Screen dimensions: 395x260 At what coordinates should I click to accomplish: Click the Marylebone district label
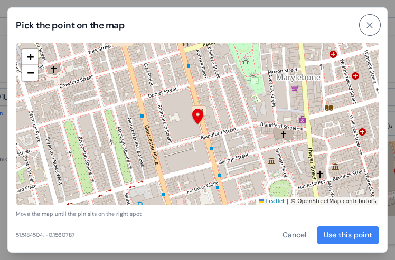coord(298,78)
